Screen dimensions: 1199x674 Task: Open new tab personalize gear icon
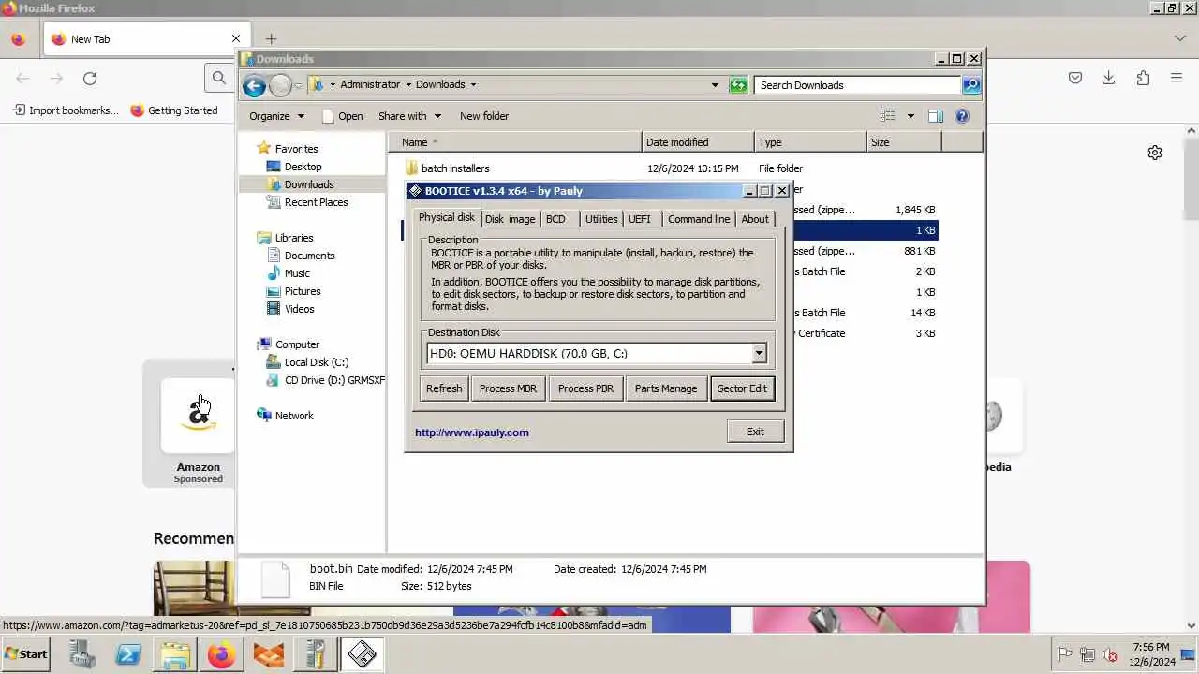click(1155, 153)
